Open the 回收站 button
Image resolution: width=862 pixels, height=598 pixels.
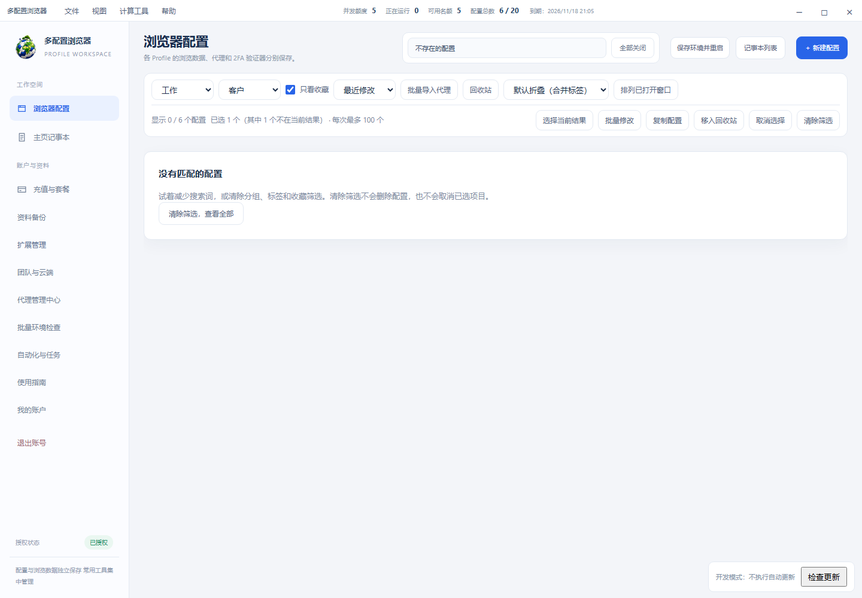481,90
